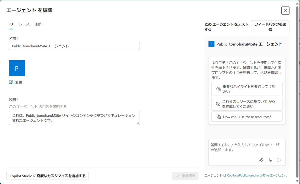
Task: Switch to the 動作 tab
Action: [39, 24]
